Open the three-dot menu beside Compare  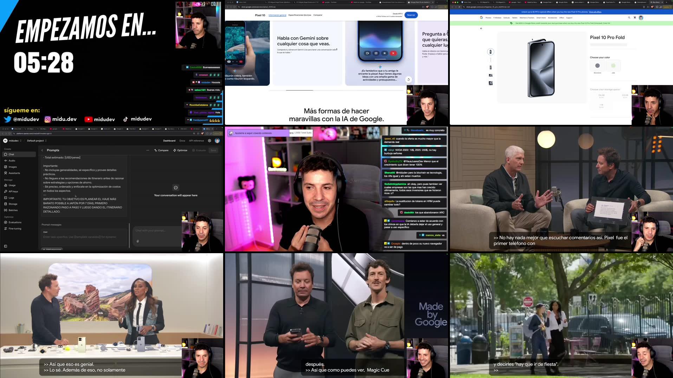point(148,150)
